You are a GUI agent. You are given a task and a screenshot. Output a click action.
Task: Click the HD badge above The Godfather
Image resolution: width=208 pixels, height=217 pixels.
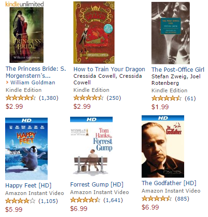coord(163,118)
